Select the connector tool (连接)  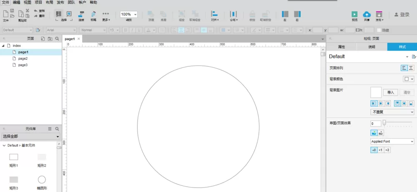coord(81,16)
